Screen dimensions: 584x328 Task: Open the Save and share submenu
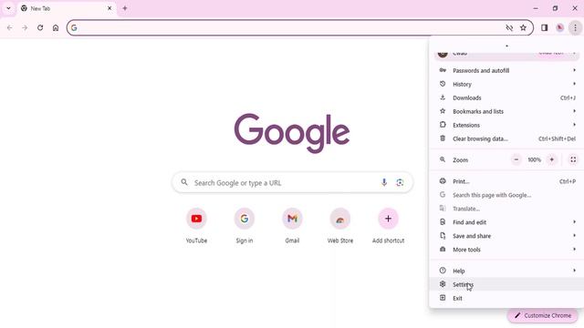tap(506, 236)
